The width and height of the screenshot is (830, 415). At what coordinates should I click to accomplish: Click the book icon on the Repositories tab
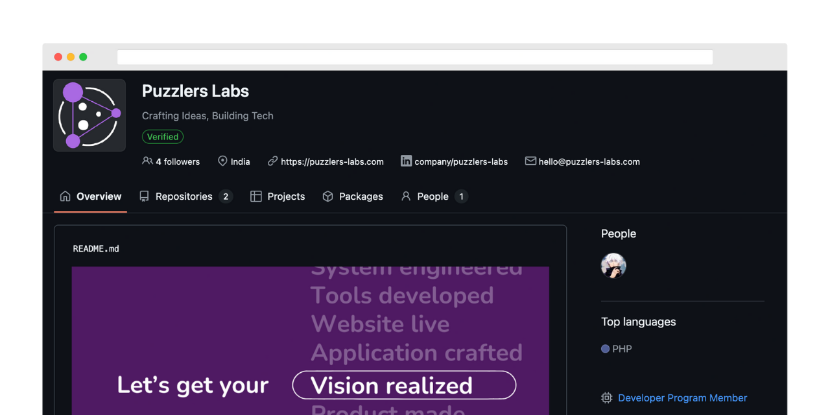point(143,196)
